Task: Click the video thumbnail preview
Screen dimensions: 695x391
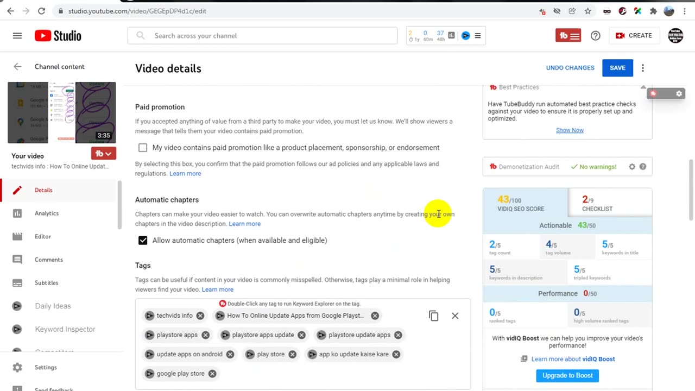Action: click(61, 112)
